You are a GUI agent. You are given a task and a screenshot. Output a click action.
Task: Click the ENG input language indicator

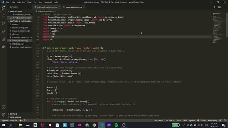pos(207,125)
